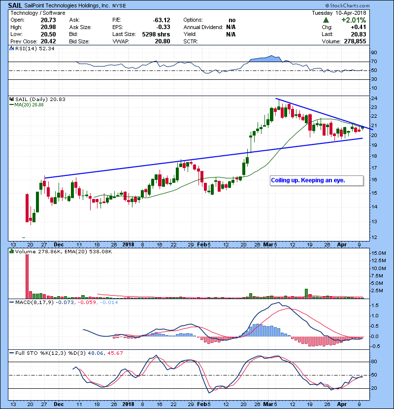This screenshot has width=394, height=409.
Task: Click the Volume value 278,855
Action: 355,41
